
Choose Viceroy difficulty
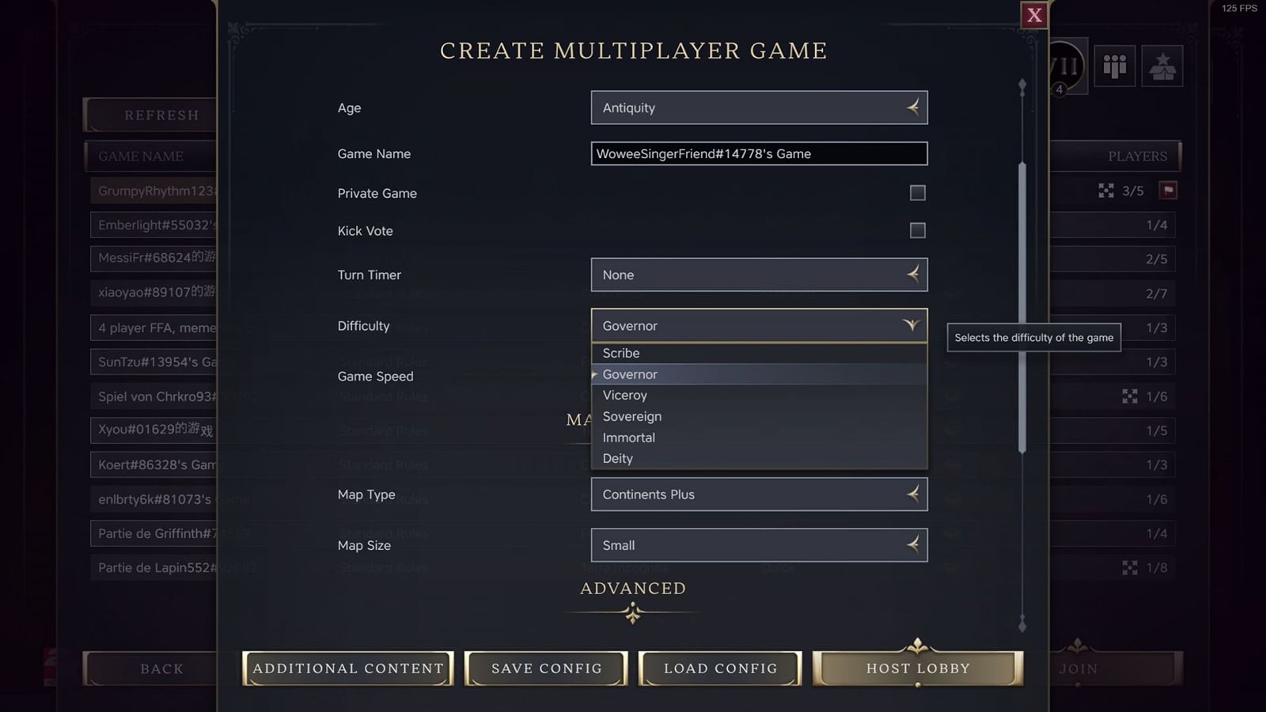pos(759,395)
